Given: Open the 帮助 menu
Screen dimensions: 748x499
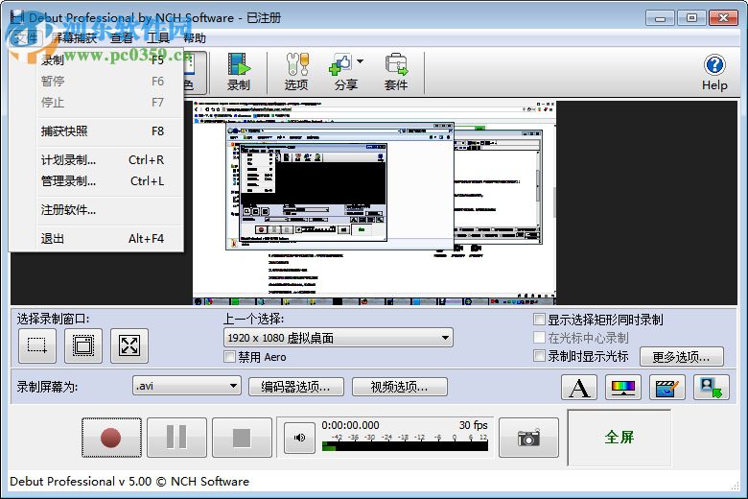Looking at the screenshot, I should [x=195, y=37].
